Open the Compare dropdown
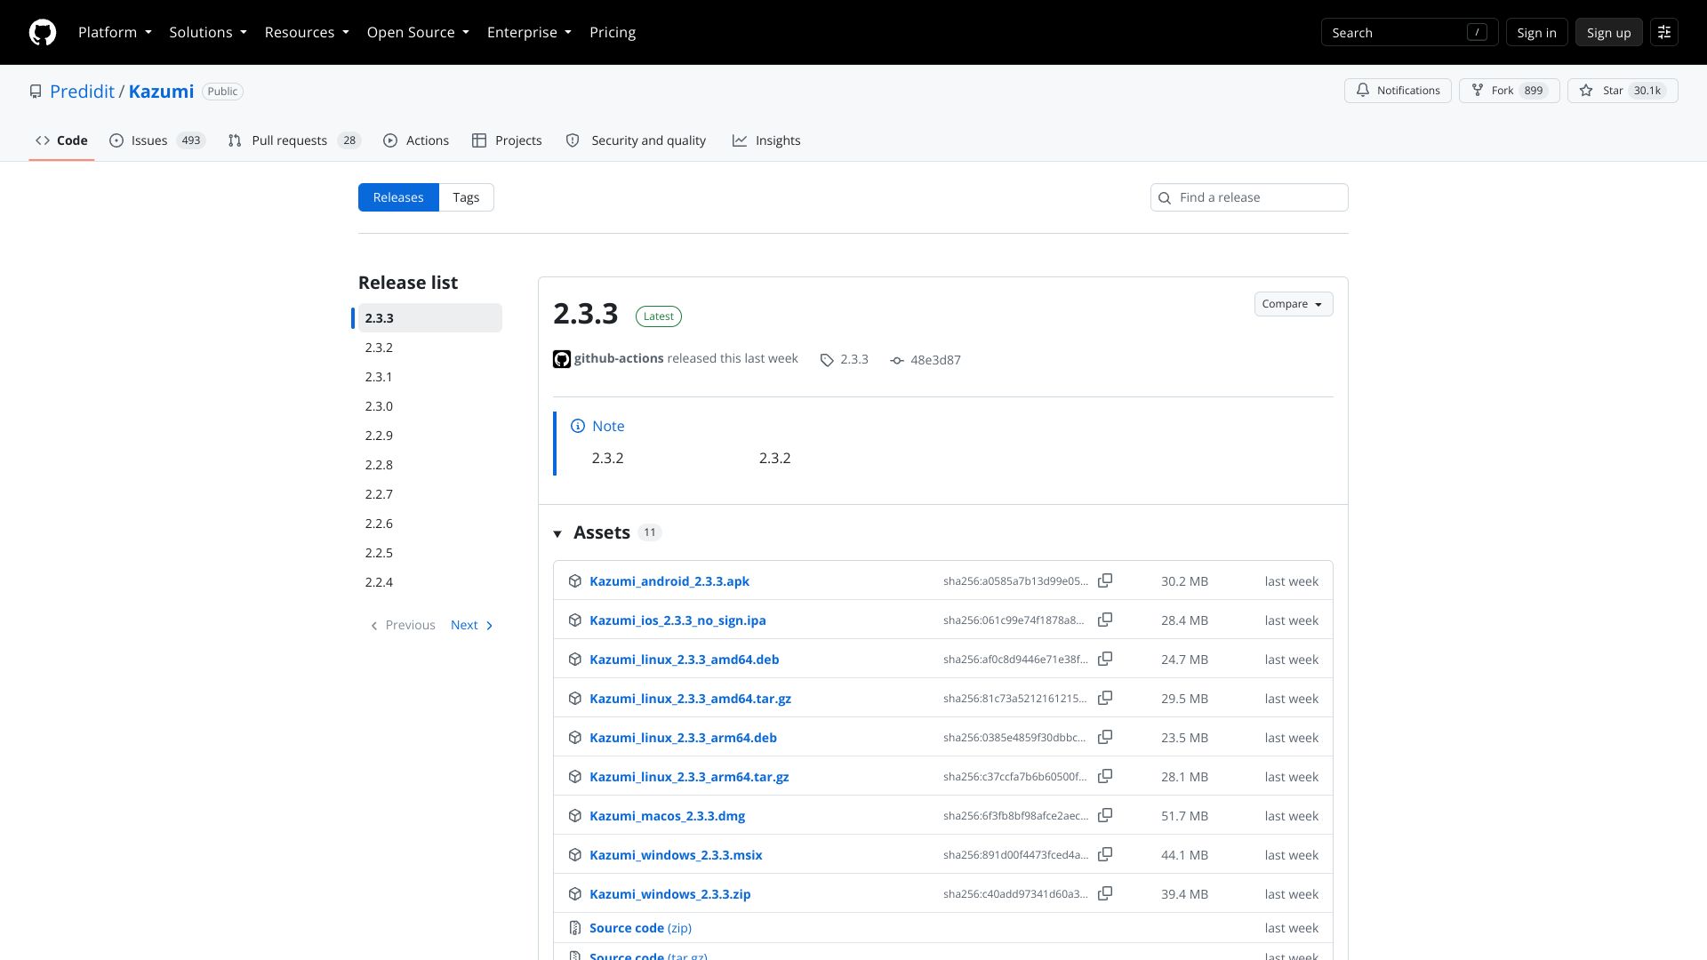The image size is (1707, 960). coord(1294,304)
